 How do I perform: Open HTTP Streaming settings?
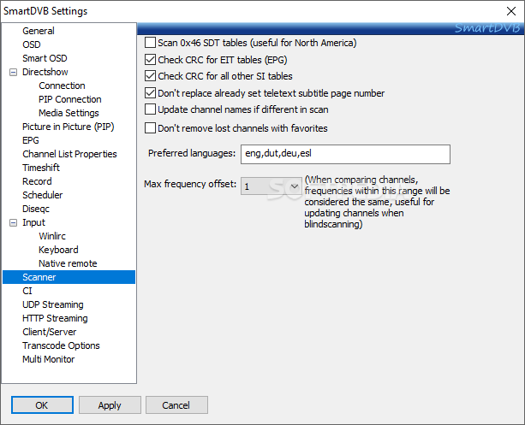tap(55, 318)
